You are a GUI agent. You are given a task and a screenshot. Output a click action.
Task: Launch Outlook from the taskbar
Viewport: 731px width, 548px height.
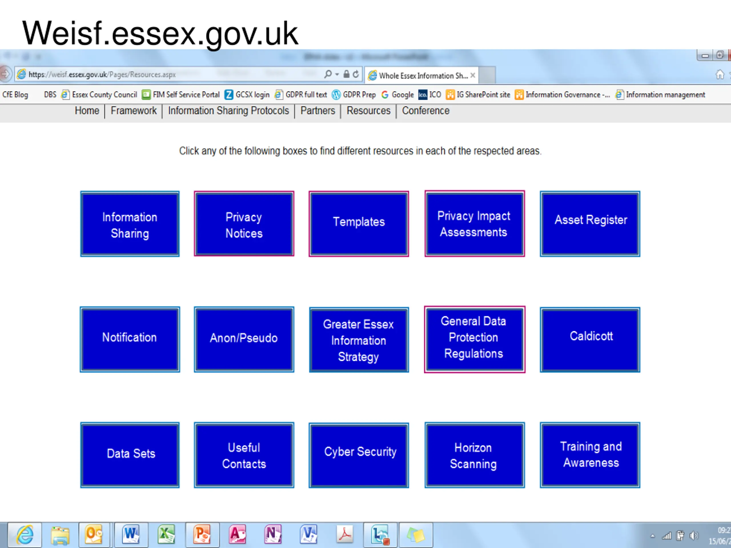pos(94,535)
